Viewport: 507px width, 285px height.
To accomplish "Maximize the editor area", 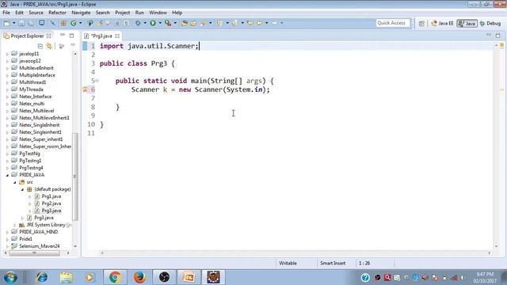I will [x=498, y=35].
